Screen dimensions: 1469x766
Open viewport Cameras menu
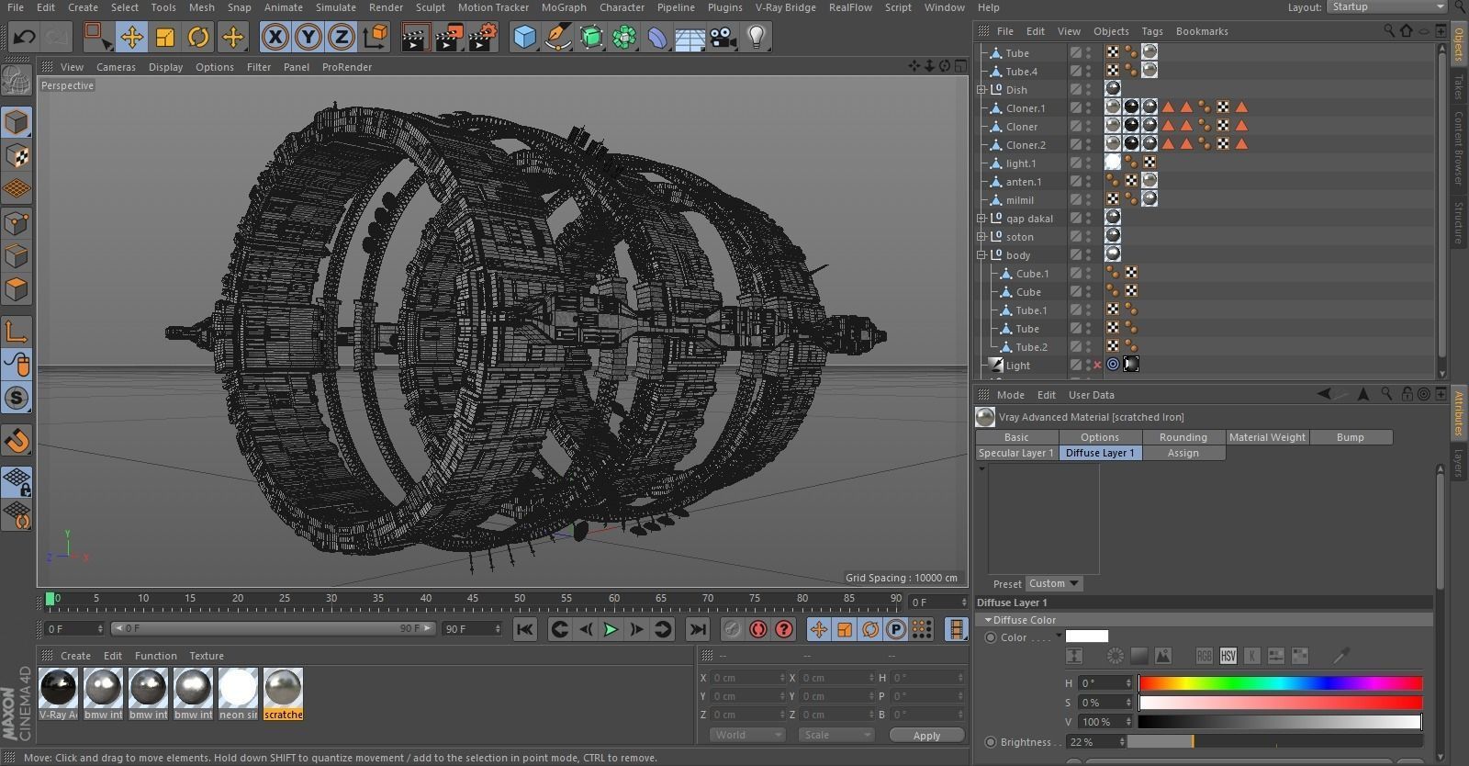(x=116, y=67)
